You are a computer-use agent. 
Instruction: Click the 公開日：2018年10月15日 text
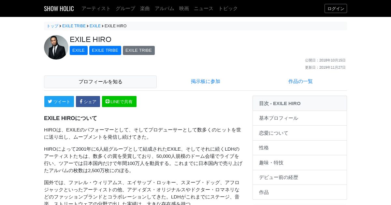coord(325,60)
